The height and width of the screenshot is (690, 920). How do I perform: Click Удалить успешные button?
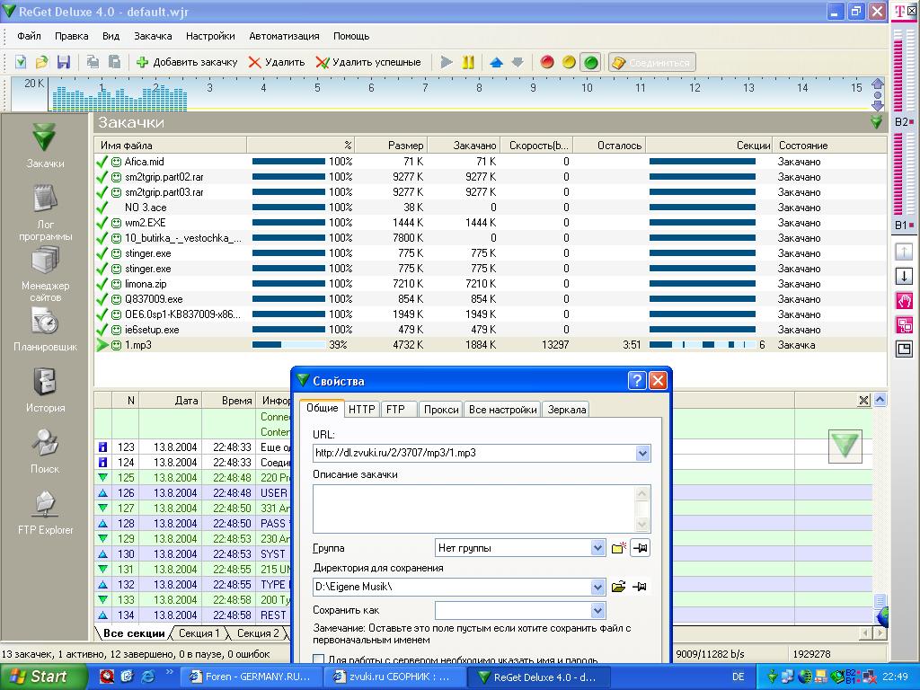coord(367,62)
